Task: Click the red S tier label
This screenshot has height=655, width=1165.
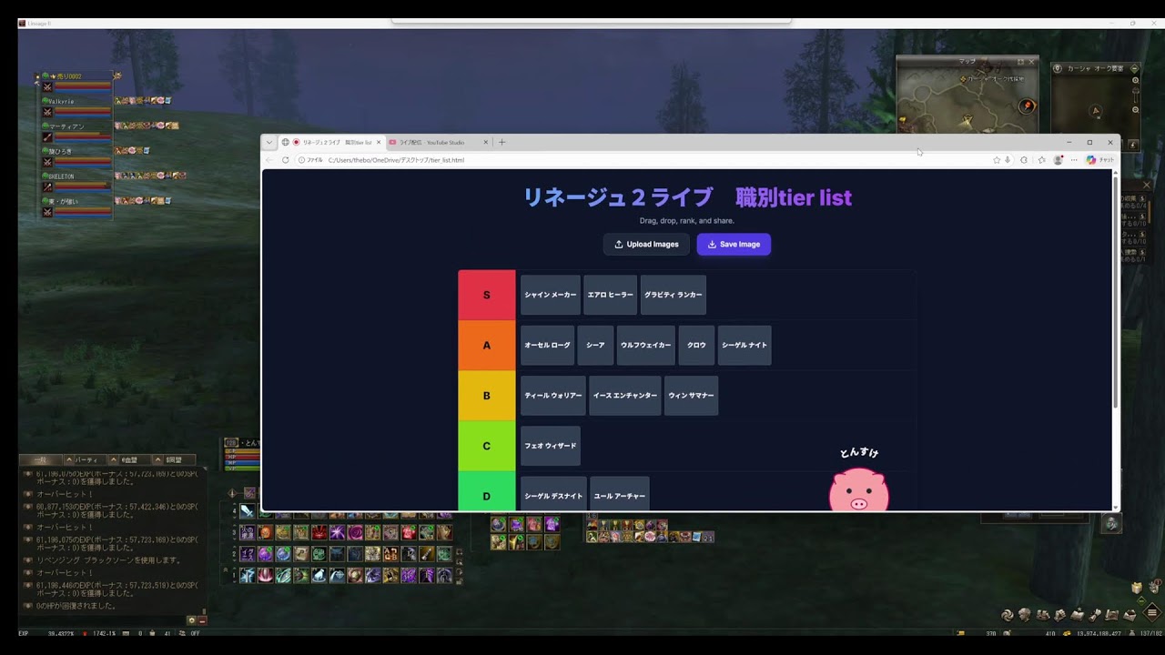Action: point(487,295)
